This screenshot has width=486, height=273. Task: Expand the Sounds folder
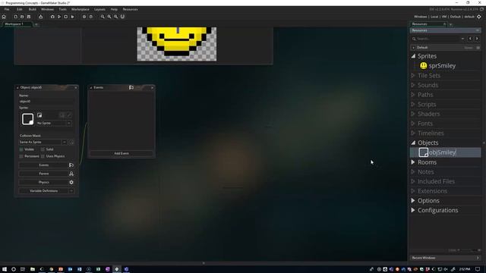point(413,85)
